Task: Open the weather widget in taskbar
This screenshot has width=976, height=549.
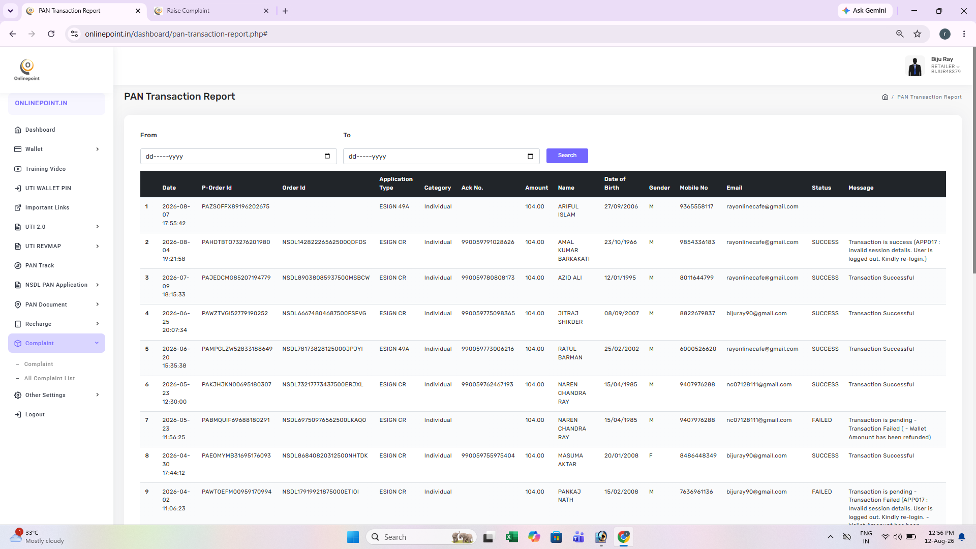Action: (38, 537)
